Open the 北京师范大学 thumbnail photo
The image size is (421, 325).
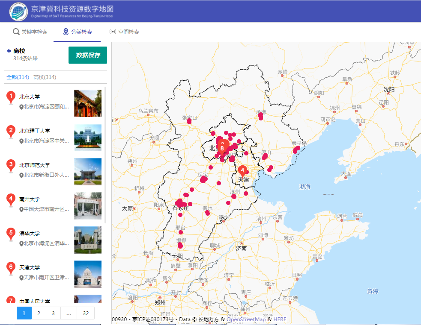point(88,172)
